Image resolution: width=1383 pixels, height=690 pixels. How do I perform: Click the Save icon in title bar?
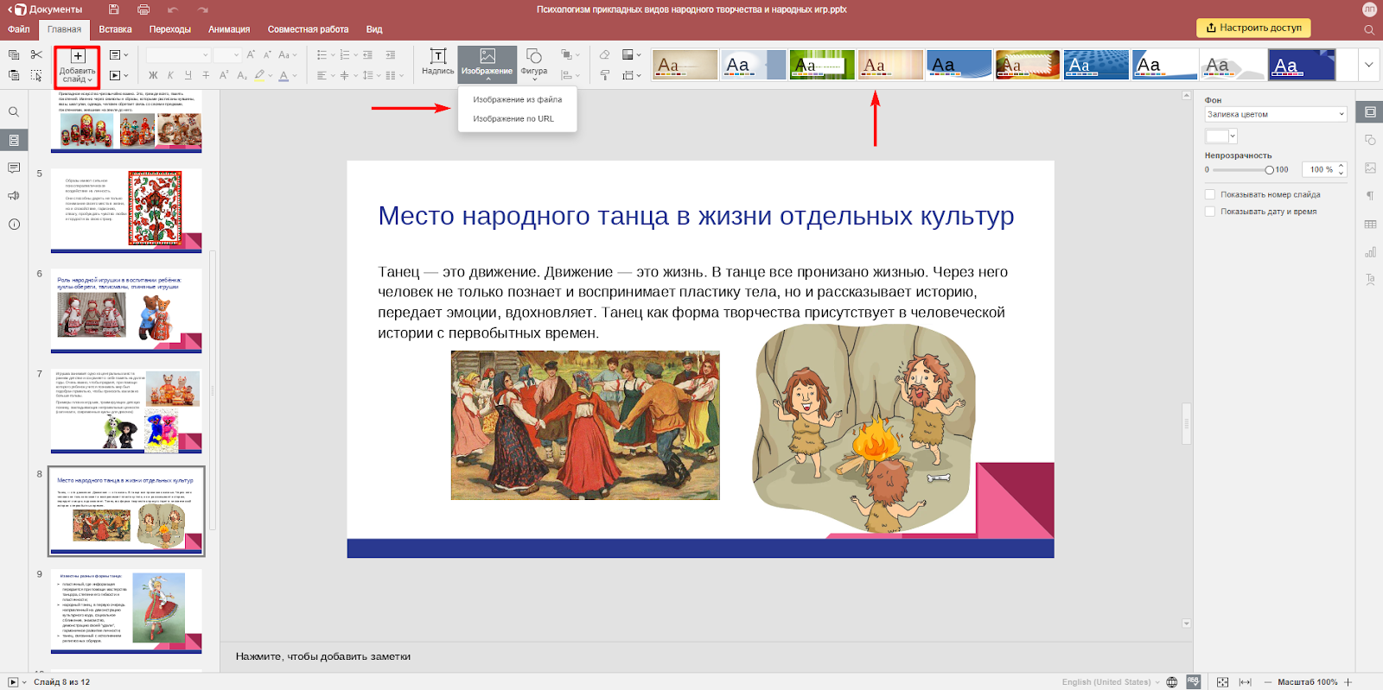pyautogui.click(x=113, y=9)
